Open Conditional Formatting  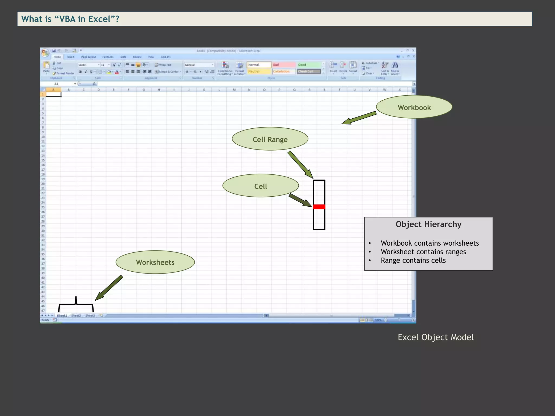pos(225,69)
